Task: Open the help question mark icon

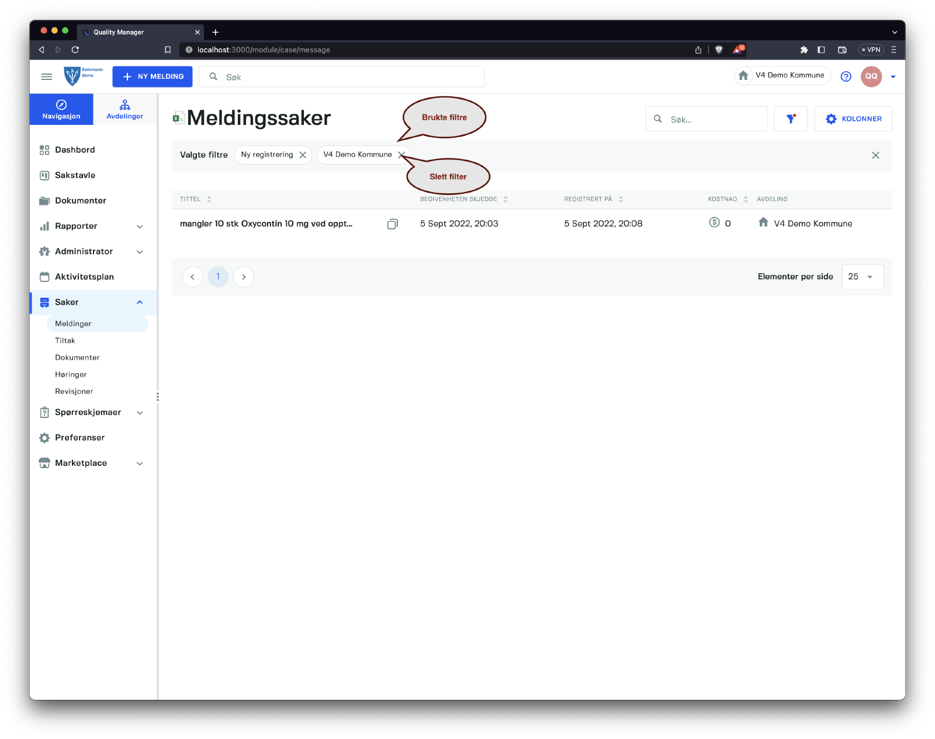Action: pos(845,76)
